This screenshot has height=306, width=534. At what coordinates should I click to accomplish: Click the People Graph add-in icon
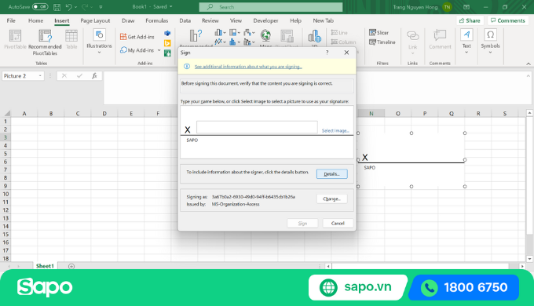[167, 53]
